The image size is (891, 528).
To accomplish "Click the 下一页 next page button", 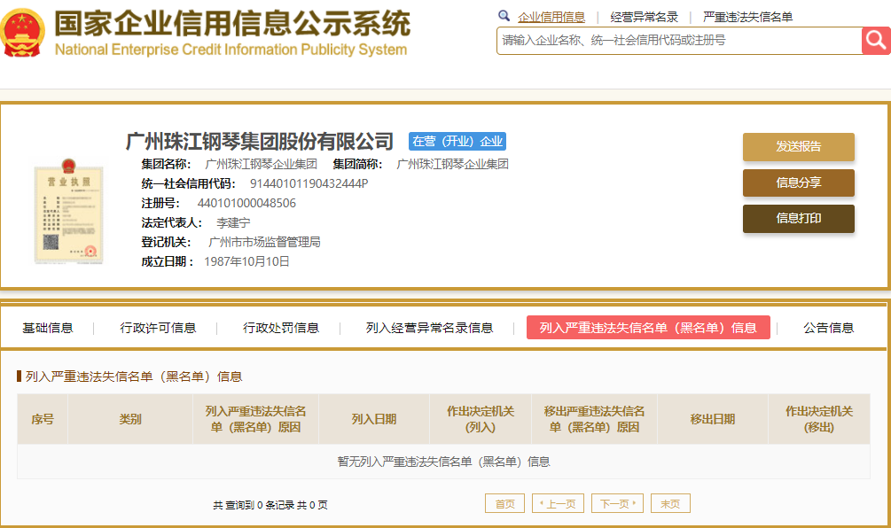I will (617, 503).
